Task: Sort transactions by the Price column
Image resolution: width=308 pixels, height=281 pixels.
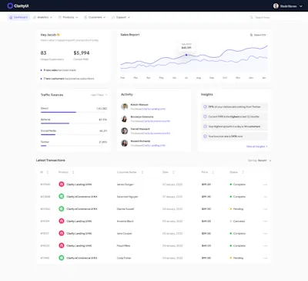Action: (213, 172)
